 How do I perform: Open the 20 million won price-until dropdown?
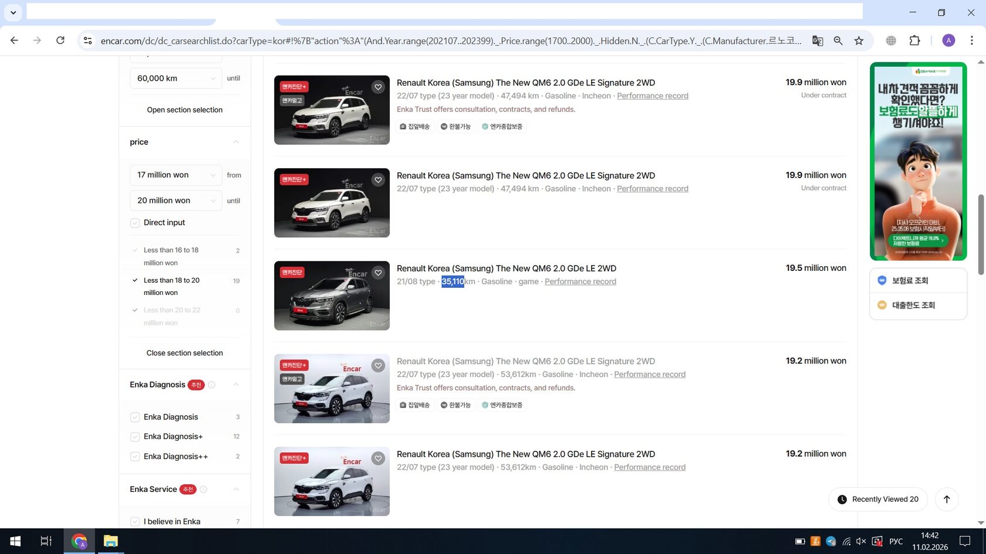coord(176,200)
